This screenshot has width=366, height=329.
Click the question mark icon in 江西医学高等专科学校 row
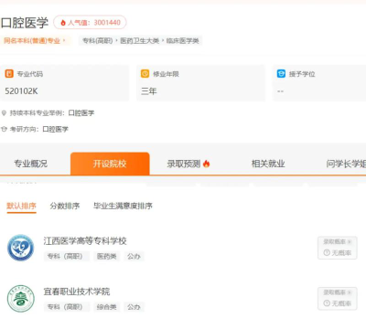[327, 252]
